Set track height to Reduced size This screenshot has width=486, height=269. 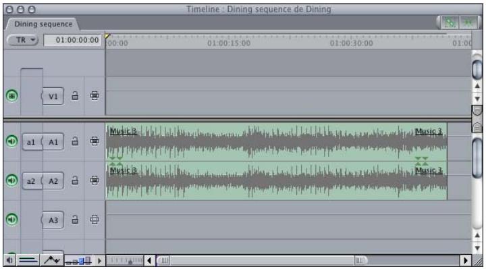(x=68, y=263)
